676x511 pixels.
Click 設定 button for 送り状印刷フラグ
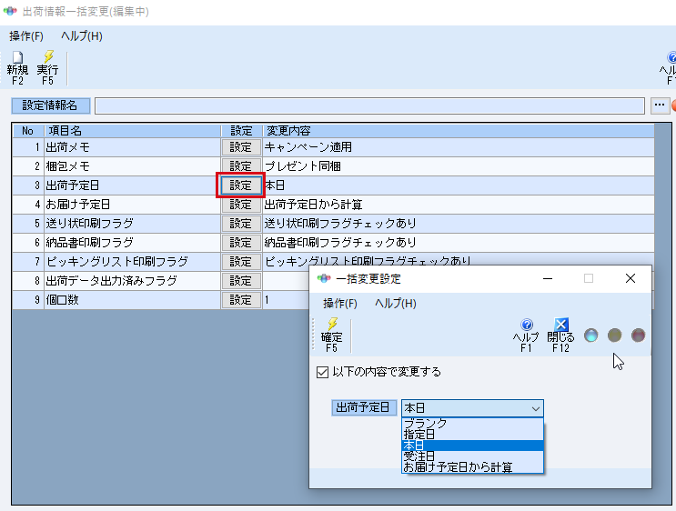(240, 223)
